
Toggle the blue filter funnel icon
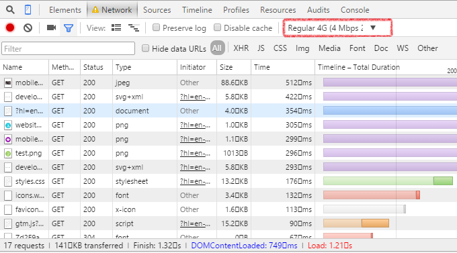click(69, 28)
